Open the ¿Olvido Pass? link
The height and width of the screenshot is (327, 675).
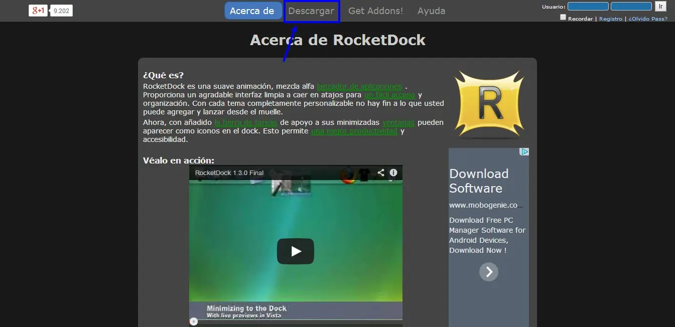click(x=648, y=19)
